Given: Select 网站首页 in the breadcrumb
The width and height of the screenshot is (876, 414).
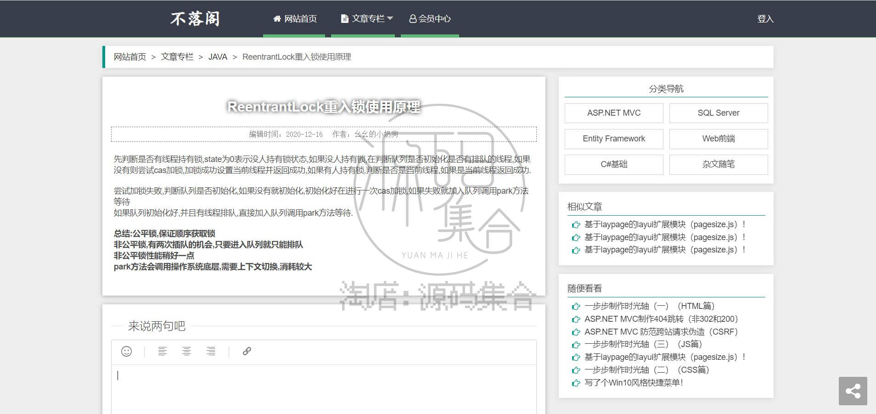Looking at the screenshot, I should point(130,57).
